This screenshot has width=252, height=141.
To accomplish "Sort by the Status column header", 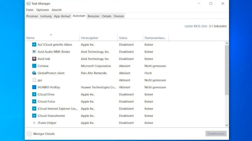I will click(130, 37).
